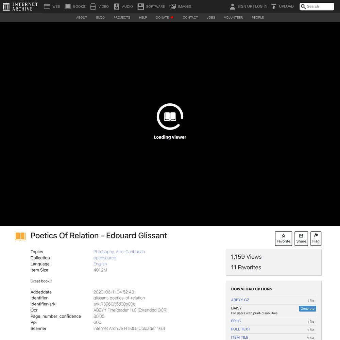
Task: Open the Blog menu item
Action: pos(100,18)
